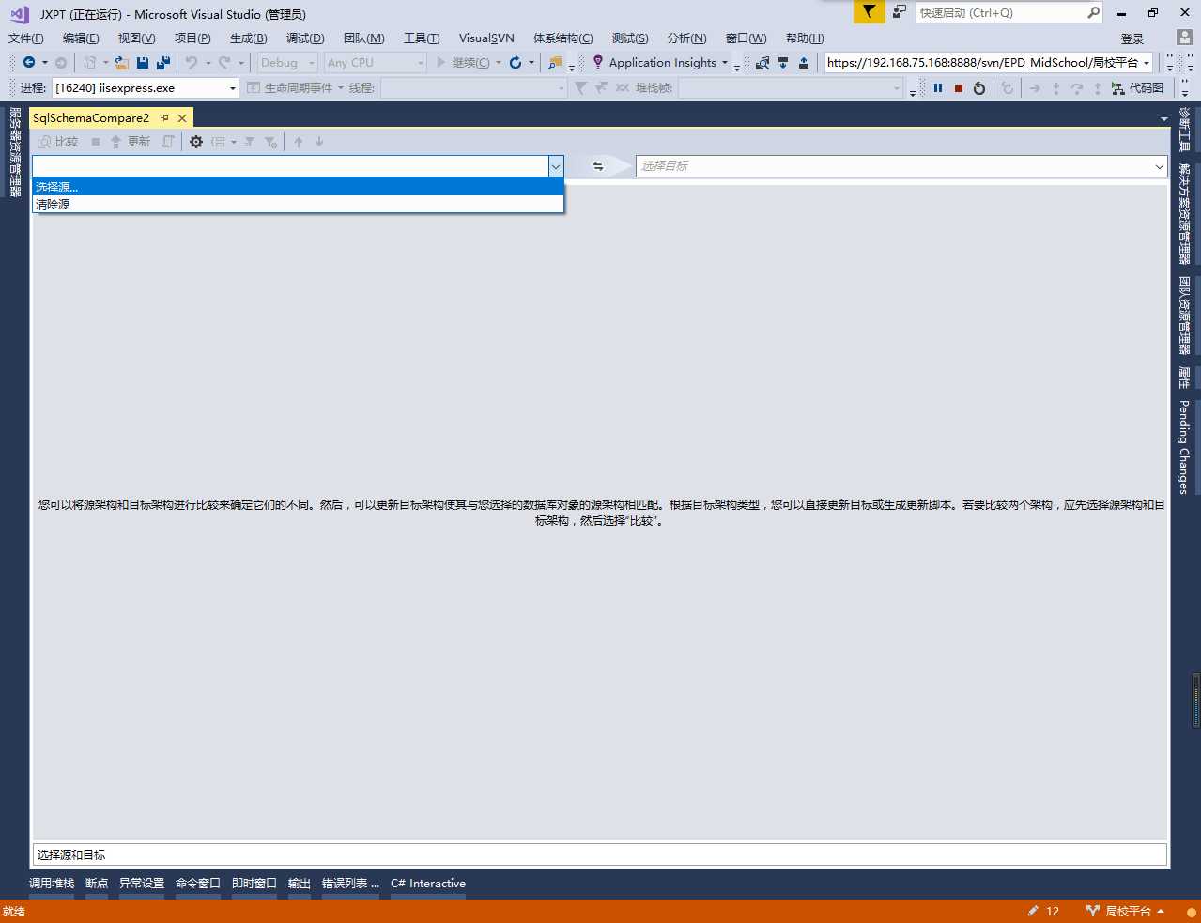Open schema compare options gear icon
The height and width of the screenshot is (923, 1201).
tap(196, 142)
